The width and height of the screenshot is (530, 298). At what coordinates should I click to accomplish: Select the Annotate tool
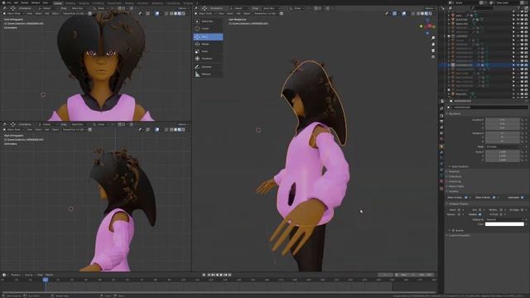pos(208,67)
